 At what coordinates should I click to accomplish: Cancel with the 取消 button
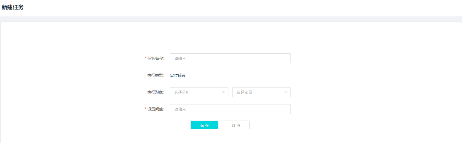pyautogui.click(x=236, y=125)
